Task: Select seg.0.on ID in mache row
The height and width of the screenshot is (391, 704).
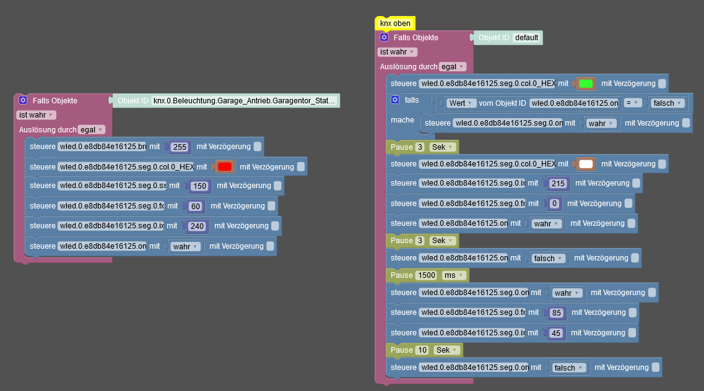Action: [x=509, y=123]
